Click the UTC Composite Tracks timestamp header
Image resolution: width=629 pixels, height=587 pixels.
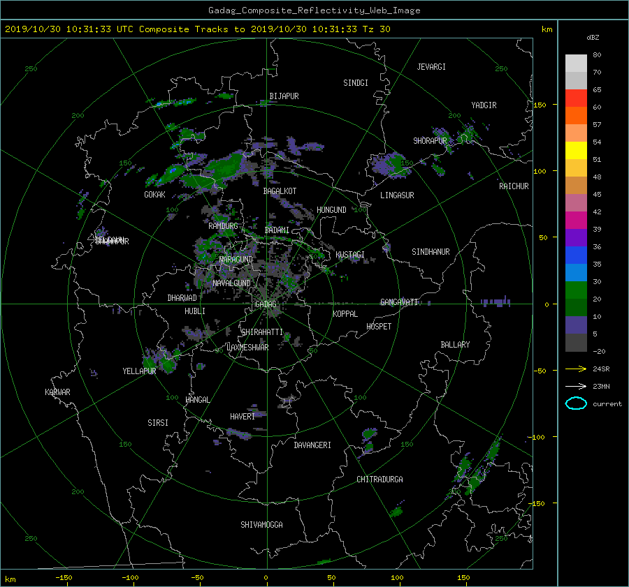click(x=198, y=29)
